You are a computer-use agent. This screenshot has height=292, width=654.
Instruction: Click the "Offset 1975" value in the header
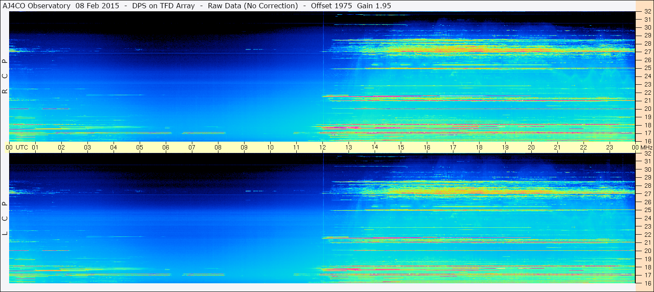coord(332,6)
